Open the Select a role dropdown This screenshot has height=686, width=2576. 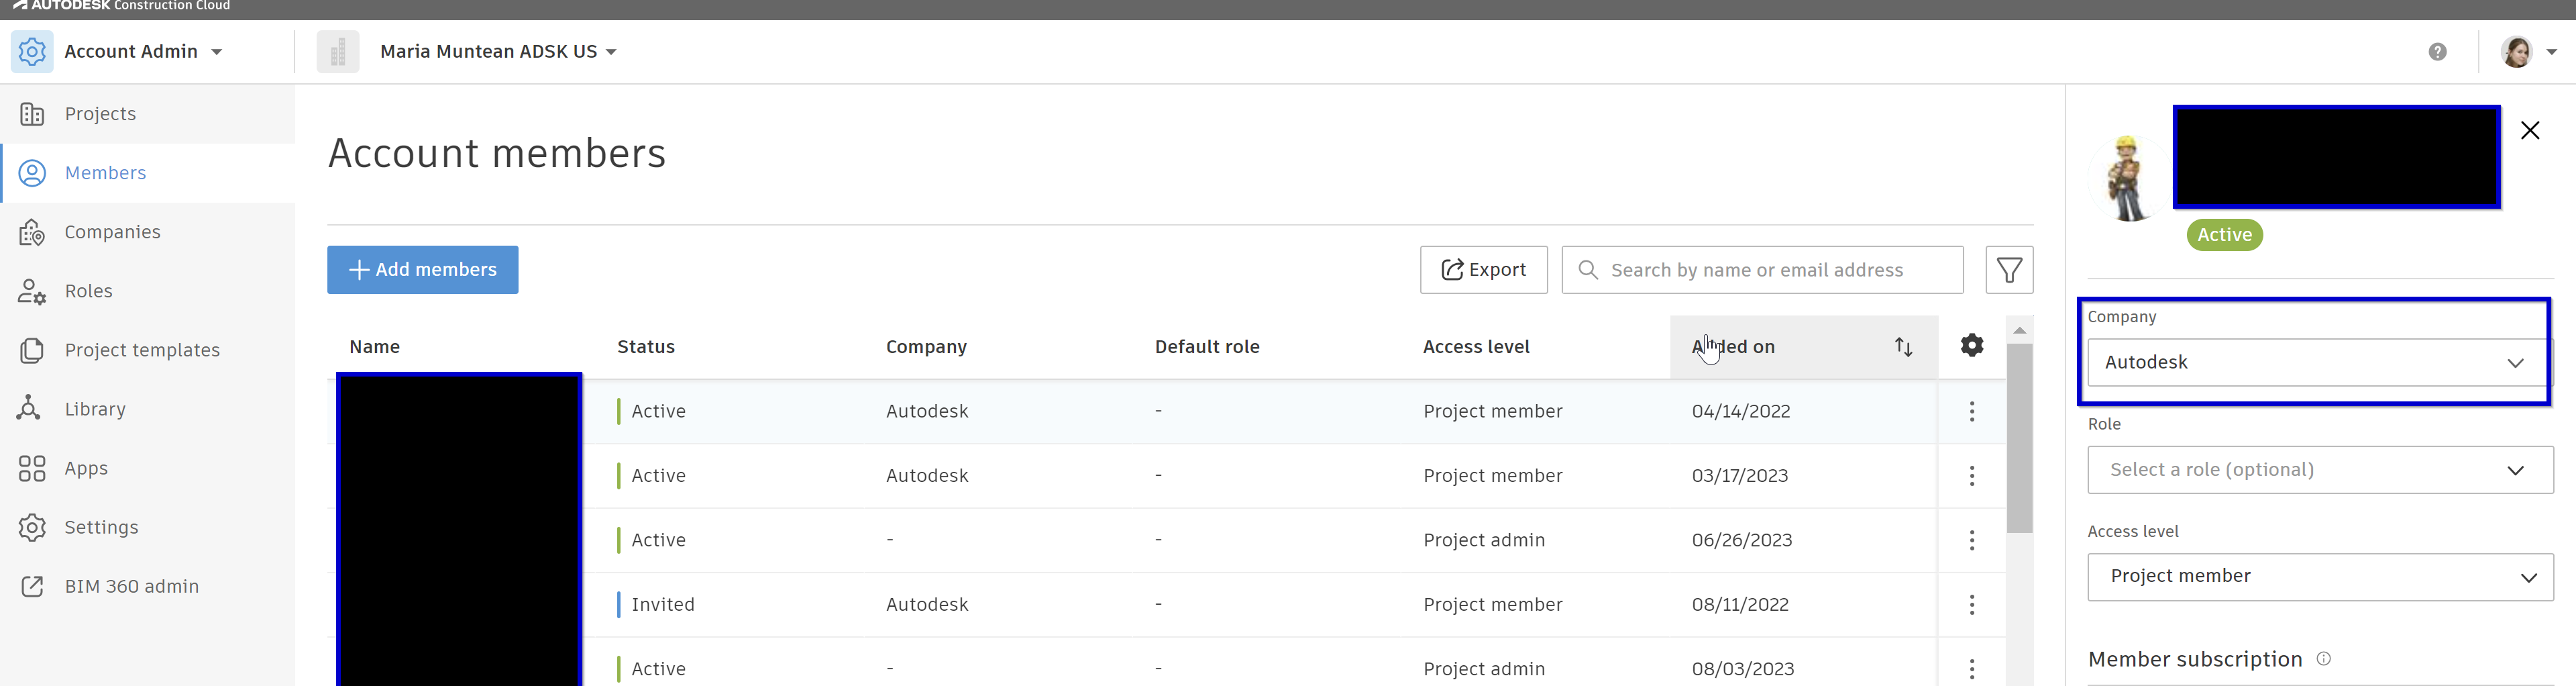[x=2319, y=470]
